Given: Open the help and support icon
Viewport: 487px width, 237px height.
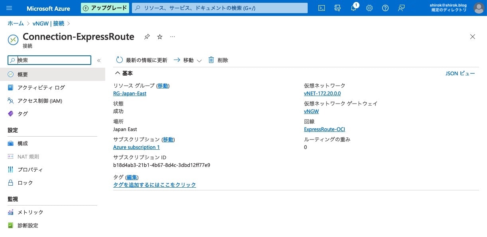Looking at the screenshot, I should [x=385, y=8].
